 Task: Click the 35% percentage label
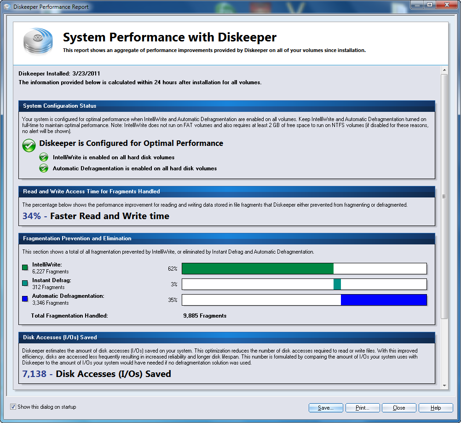pyautogui.click(x=173, y=300)
